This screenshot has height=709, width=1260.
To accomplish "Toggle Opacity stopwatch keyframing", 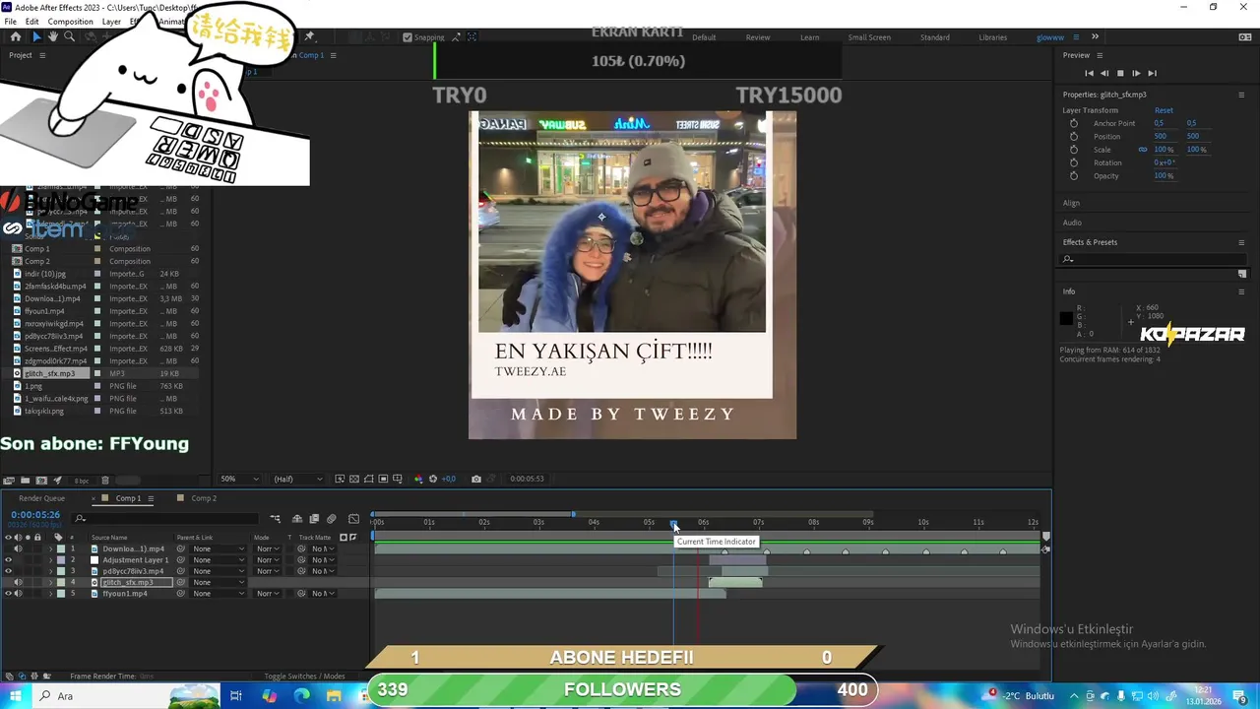I will point(1074,175).
